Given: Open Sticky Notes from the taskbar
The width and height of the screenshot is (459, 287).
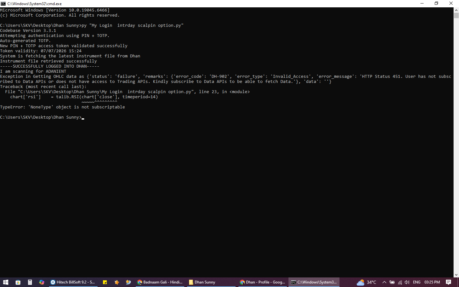Looking at the screenshot, I should pos(105,282).
